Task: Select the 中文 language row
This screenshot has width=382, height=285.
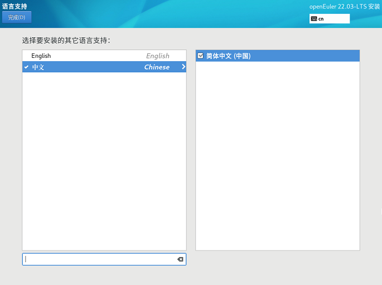Action: click(38, 67)
